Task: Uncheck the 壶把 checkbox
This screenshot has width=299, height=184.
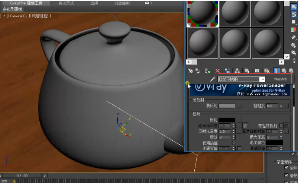Action: click(x=286, y=175)
